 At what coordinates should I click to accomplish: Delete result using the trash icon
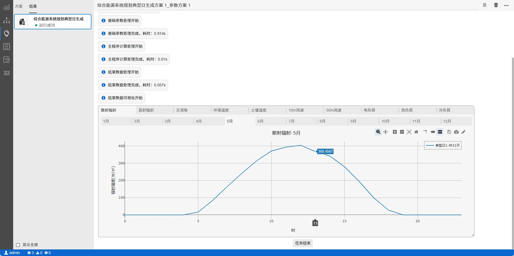coord(496,5)
